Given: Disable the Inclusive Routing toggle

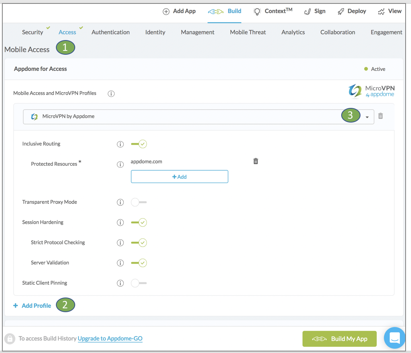Looking at the screenshot, I should [x=139, y=144].
